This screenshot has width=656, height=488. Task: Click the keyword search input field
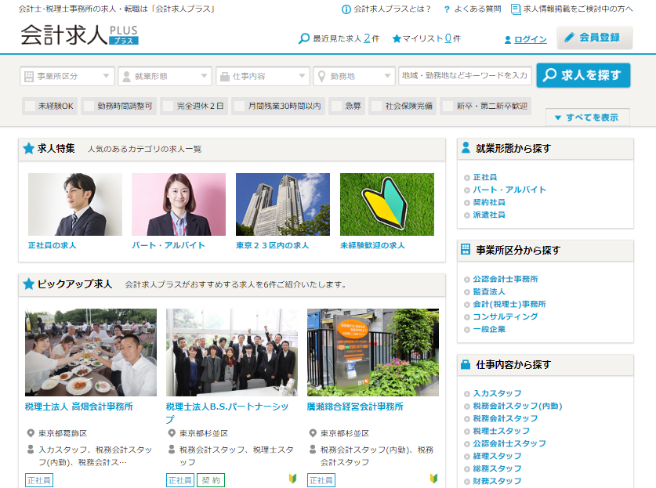[466, 76]
